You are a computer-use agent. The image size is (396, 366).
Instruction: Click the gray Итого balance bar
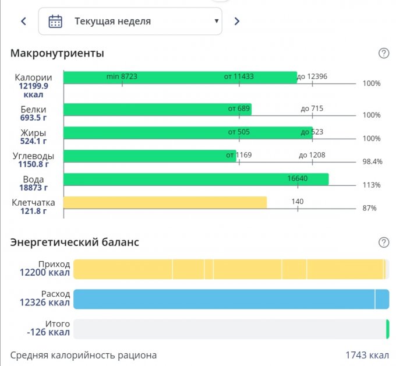[x=230, y=329]
